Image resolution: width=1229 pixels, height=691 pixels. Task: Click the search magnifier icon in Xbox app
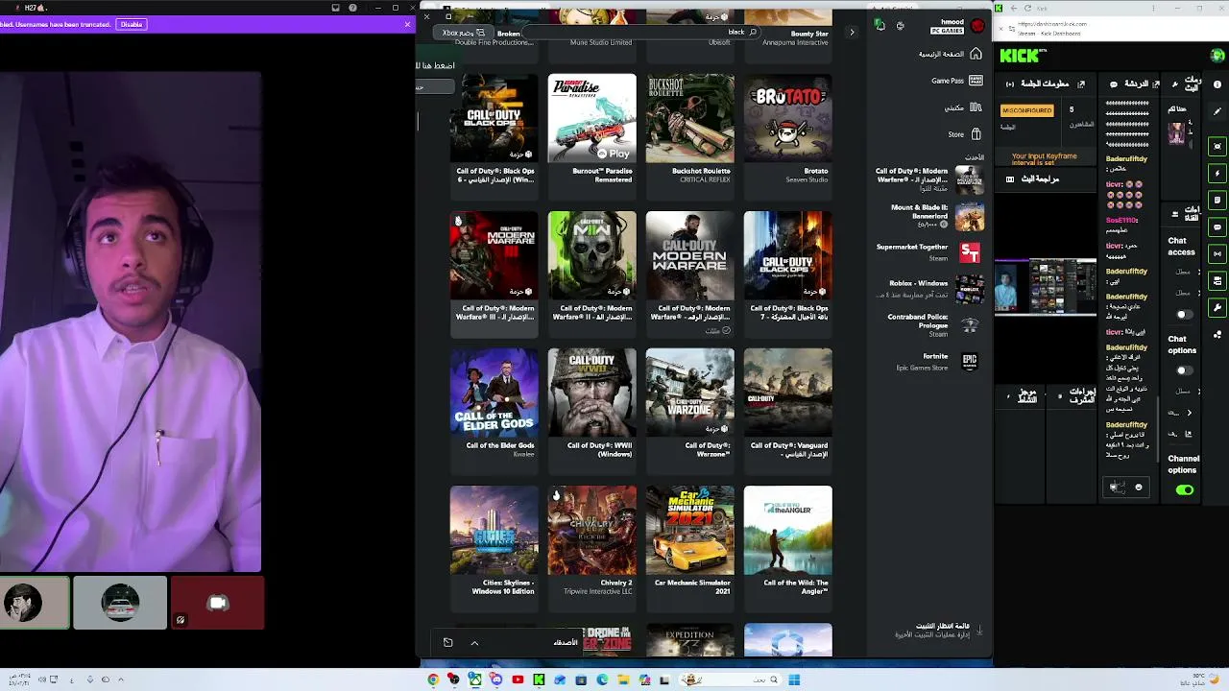(x=753, y=33)
